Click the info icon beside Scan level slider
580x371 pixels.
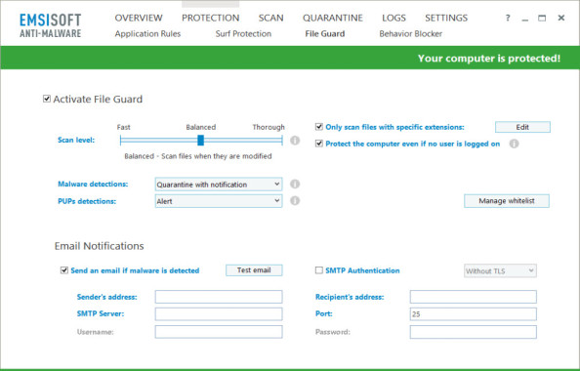[x=295, y=141]
